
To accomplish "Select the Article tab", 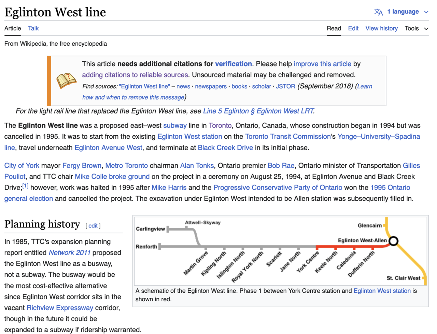I will pyautogui.click(x=13, y=28).
